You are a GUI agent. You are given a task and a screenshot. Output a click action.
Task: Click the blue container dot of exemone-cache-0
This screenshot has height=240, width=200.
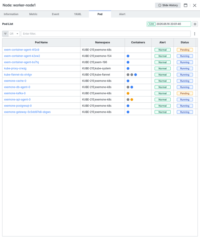coord(128,81)
